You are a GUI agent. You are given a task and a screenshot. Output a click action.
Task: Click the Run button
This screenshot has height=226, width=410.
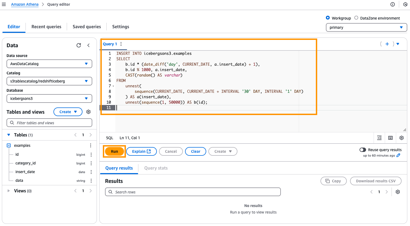tap(115, 151)
